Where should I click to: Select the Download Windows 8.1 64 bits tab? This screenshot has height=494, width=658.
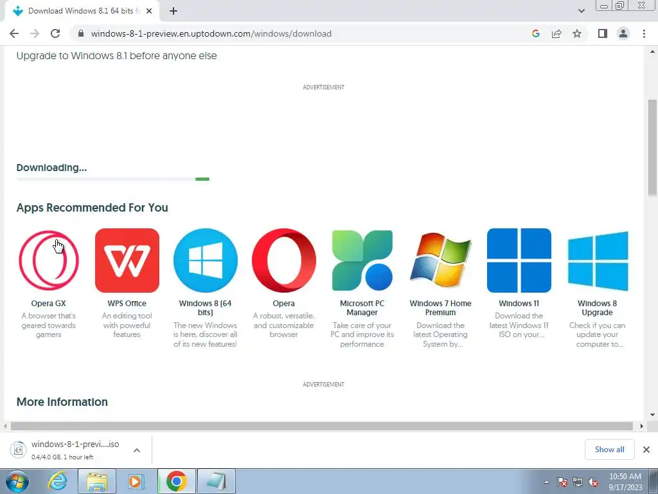[x=82, y=11]
